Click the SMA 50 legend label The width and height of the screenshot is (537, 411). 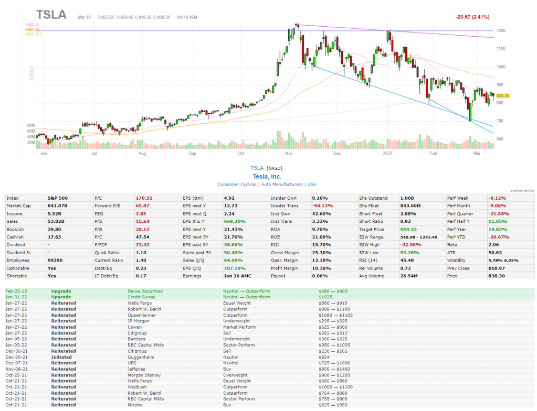tap(31, 29)
